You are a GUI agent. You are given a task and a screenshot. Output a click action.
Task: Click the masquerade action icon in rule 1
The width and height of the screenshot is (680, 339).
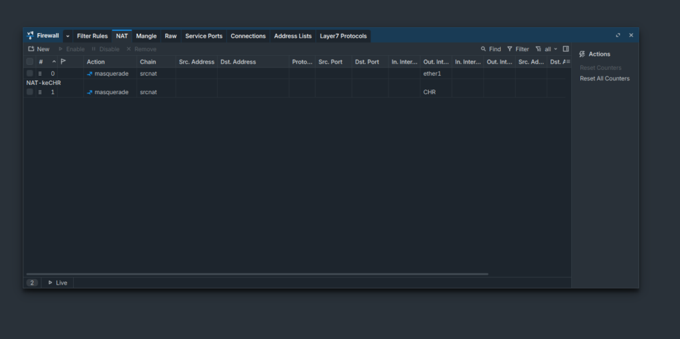[90, 92]
